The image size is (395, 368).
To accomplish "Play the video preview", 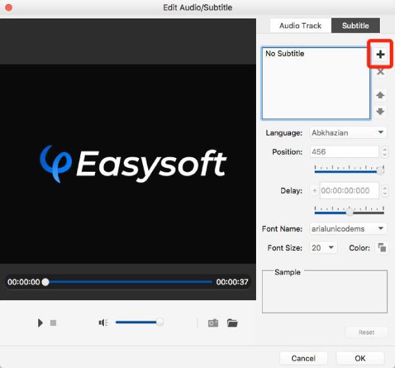I will tap(40, 323).
